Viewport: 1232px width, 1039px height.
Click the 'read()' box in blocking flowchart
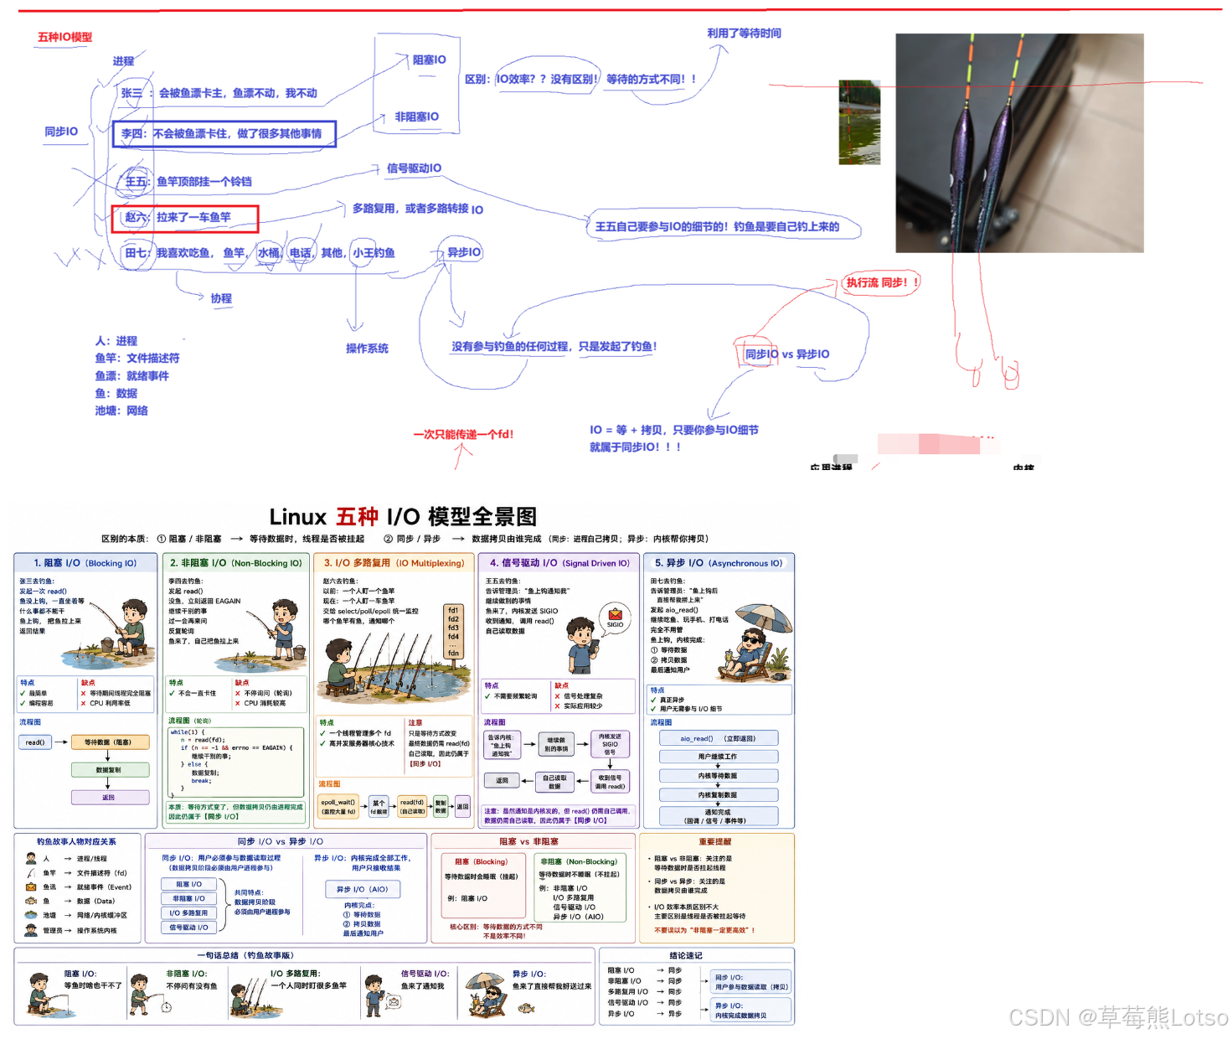click(35, 742)
